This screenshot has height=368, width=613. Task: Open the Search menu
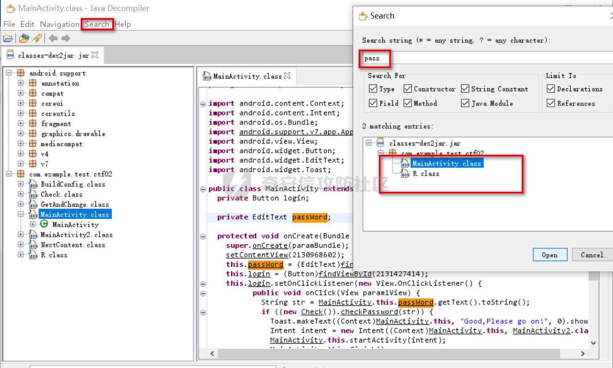97,24
